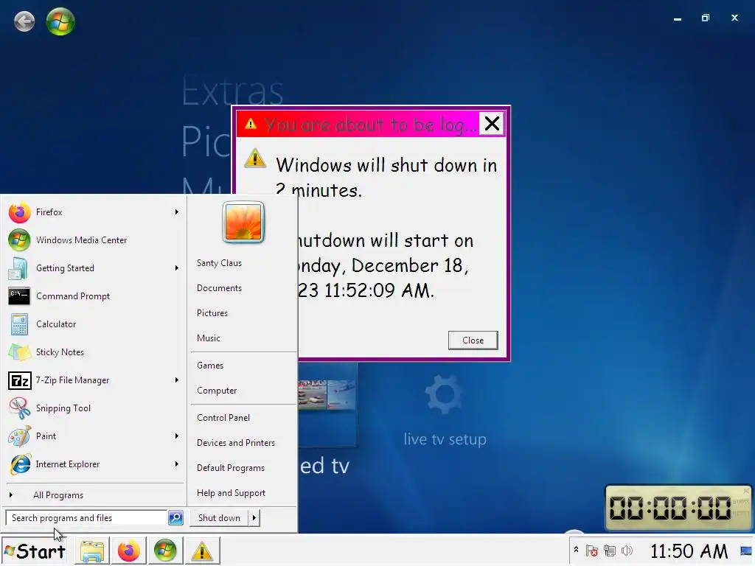Open Windows Explorer from the taskbar
The width and height of the screenshot is (755, 566).
pos(92,551)
